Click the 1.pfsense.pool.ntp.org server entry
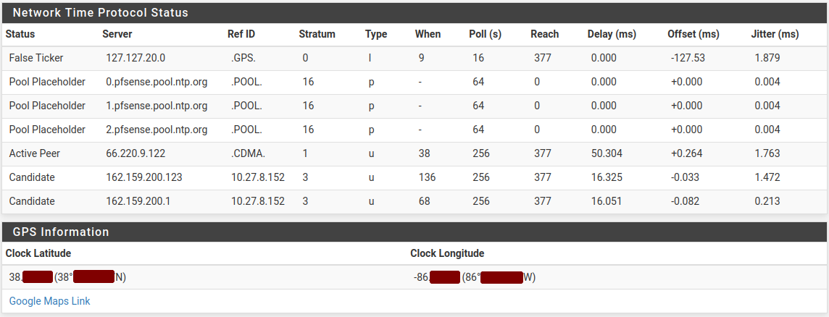Image resolution: width=829 pixels, height=317 pixels. click(x=157, y=106)
